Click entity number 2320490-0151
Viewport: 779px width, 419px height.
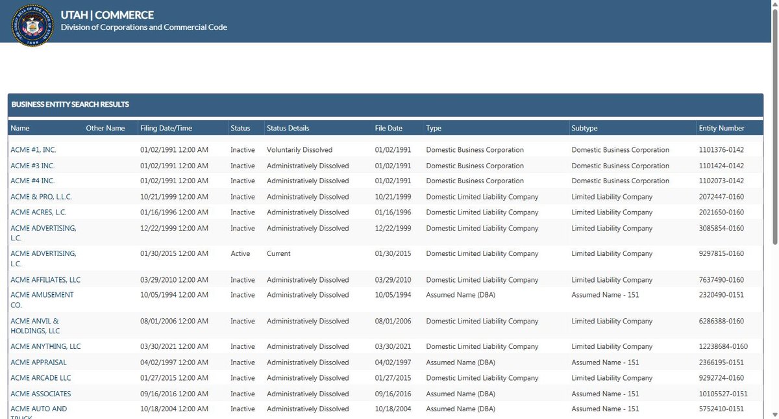click(x=721, y=294)
